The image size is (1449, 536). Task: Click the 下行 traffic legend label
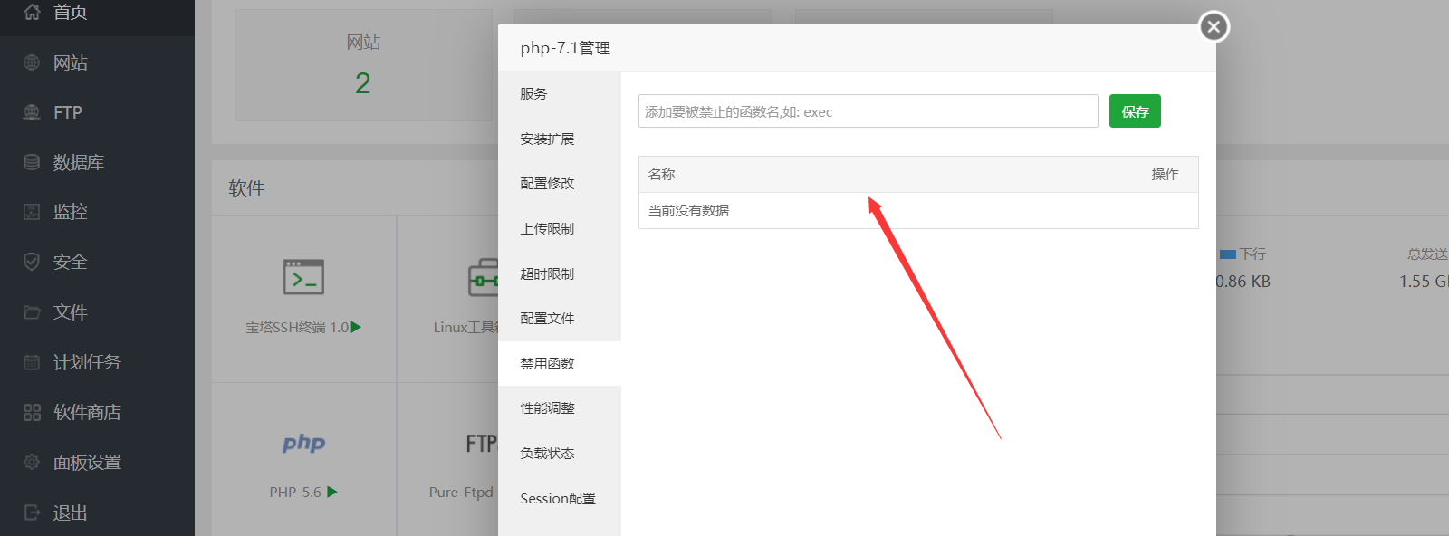click(x=1252, y=254)
